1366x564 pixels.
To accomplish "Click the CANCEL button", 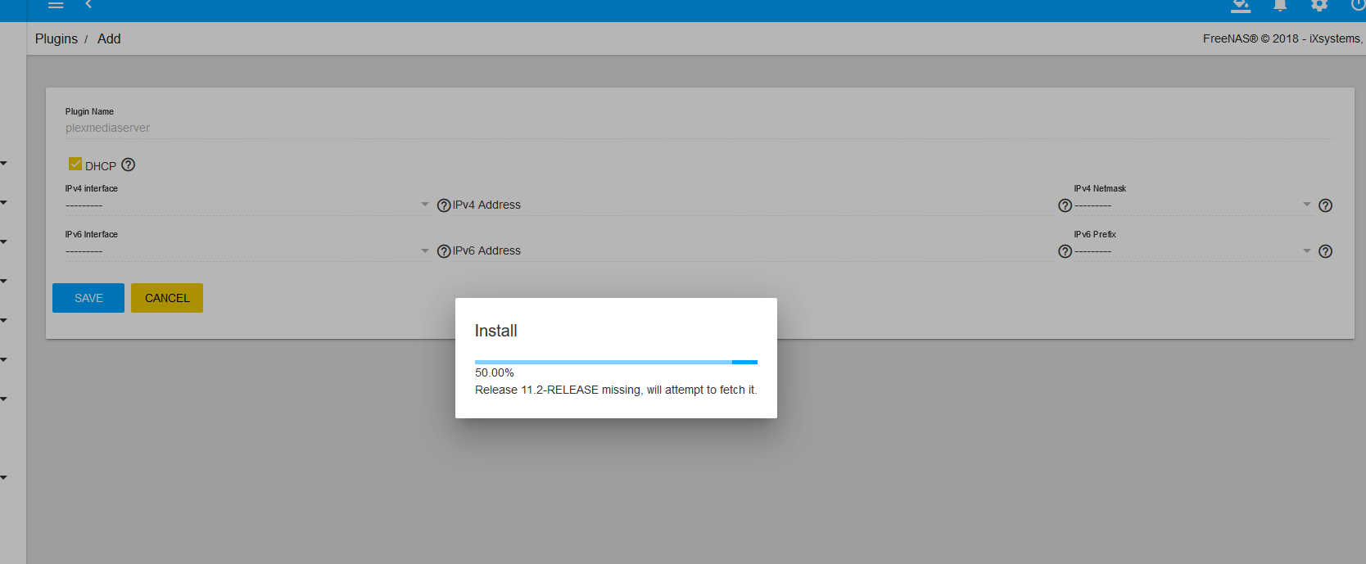I will 167,298.
